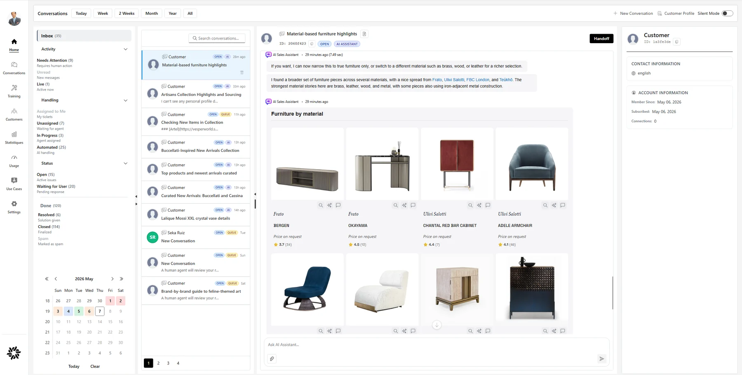Click the comment icon under the BERGEN product
The height and width of the screenshot is (375, 742).
tap(338, 205)
